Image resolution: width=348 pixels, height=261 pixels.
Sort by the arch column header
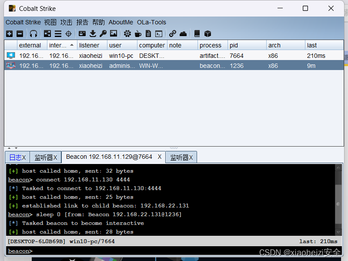coord(286,45)
